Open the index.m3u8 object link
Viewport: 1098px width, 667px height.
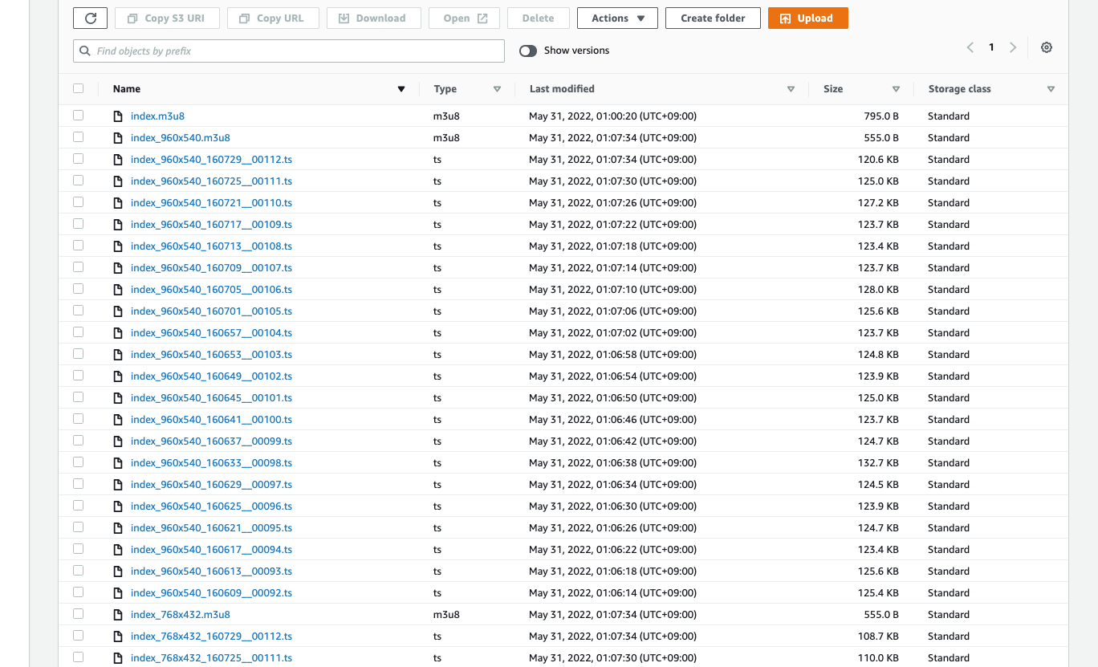[x=157, y=116]
